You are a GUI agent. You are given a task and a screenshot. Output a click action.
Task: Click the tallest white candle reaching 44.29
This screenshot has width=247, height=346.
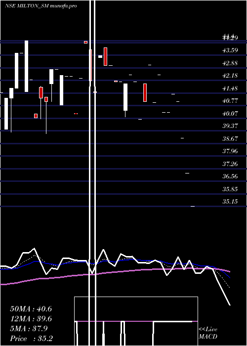26,66
